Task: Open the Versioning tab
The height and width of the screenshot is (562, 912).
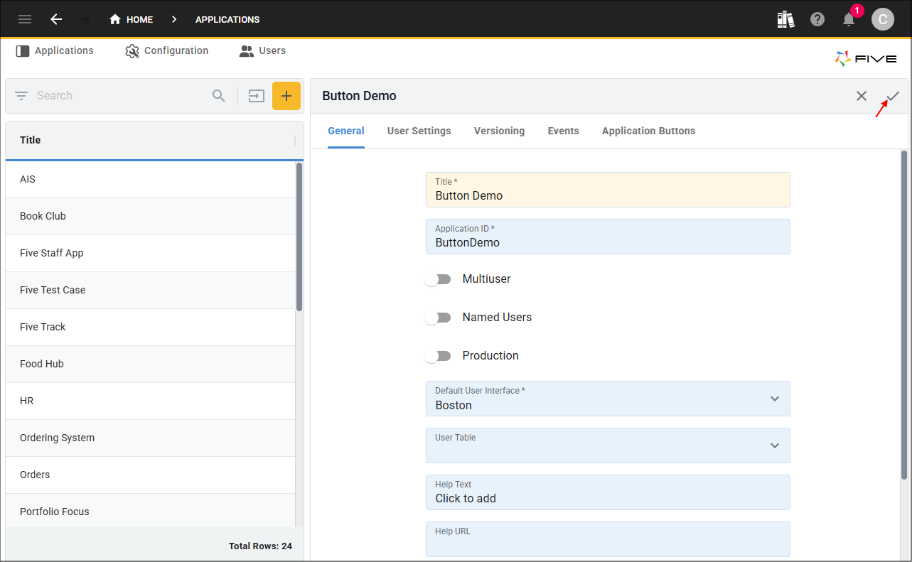Action: [499, 131]
